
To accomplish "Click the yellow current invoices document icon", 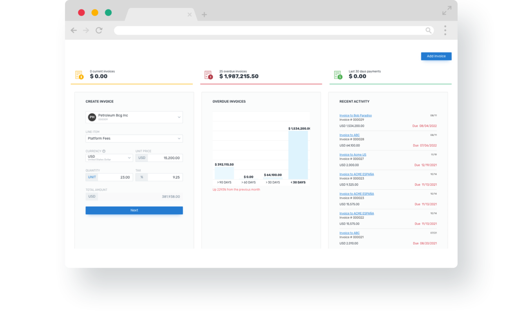I will point(79,75).
